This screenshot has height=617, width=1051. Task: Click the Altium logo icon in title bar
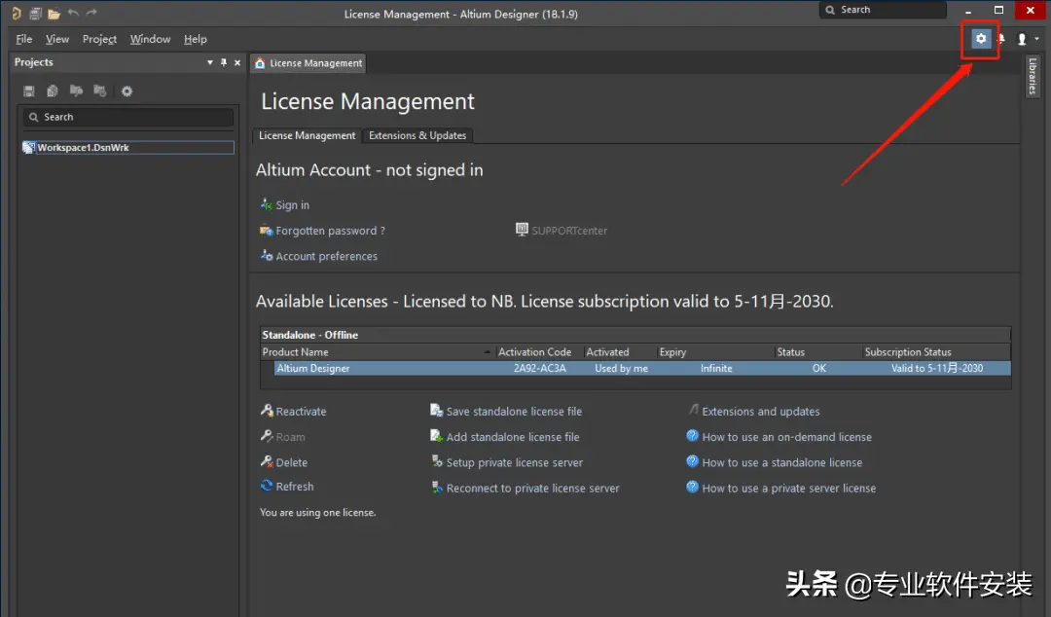(x=17, y=14)
